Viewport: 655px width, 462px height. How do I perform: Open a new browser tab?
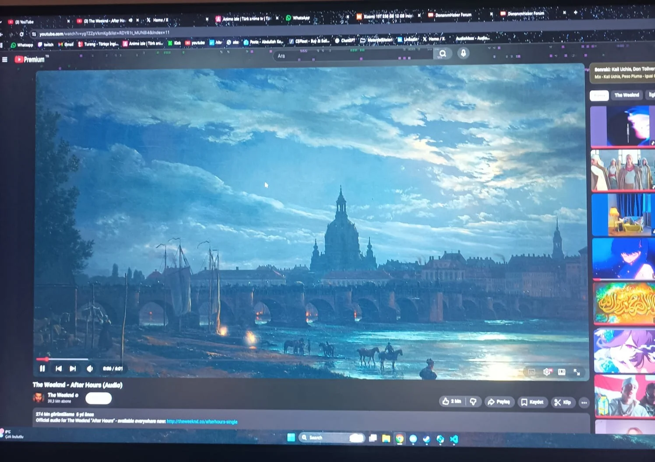576,13
